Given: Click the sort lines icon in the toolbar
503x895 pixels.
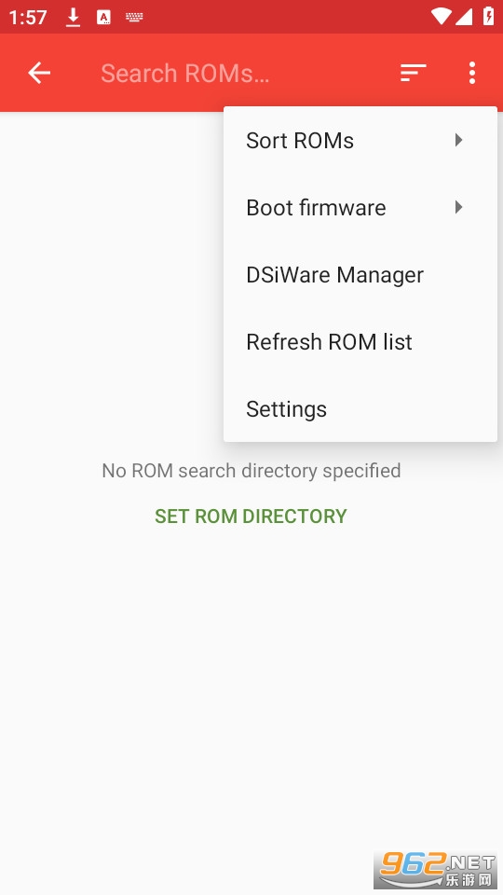Looking at the screenshot, I should point(413,73).
